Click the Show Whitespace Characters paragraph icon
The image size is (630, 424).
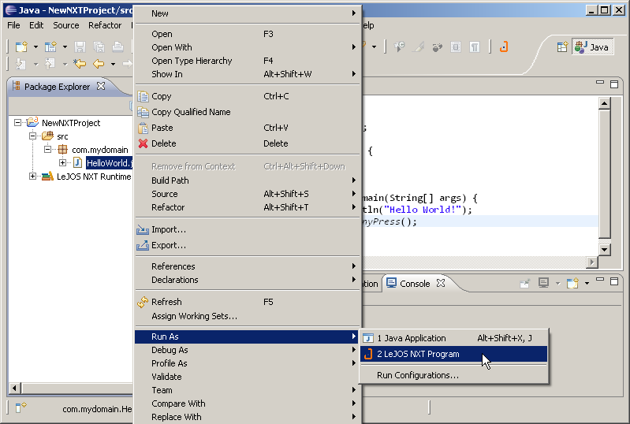[x=475, y=47]
